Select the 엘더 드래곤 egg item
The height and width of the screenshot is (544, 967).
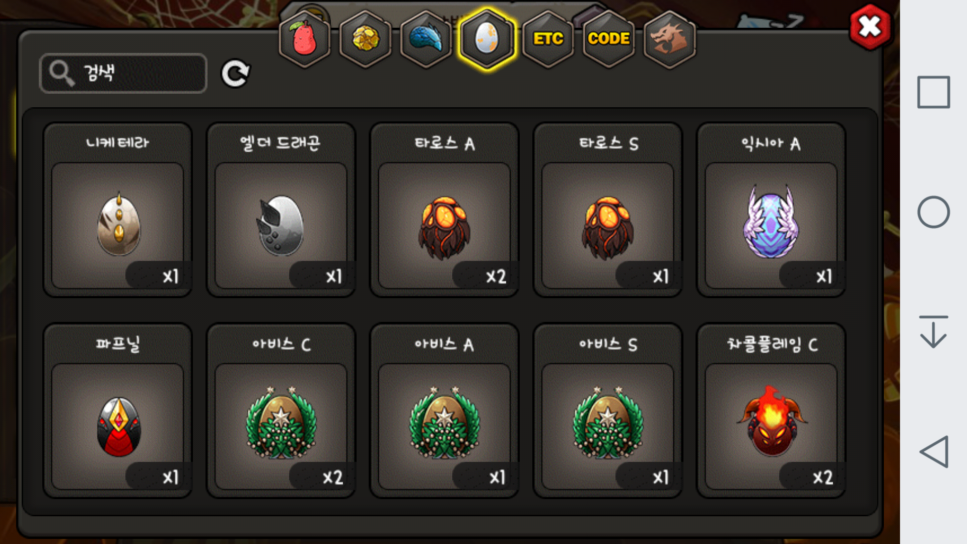coord(281,210)
